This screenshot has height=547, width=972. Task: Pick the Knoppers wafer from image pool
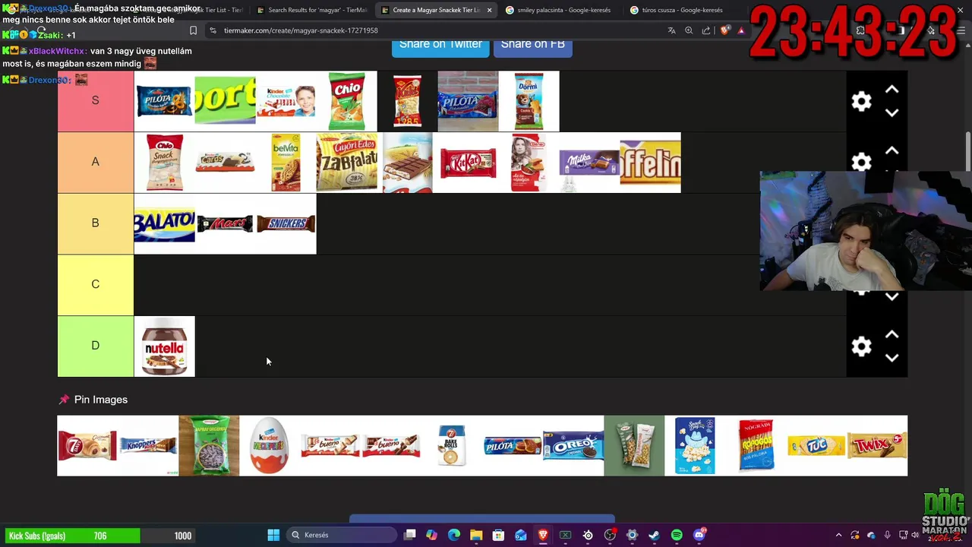tap(148, 445)
